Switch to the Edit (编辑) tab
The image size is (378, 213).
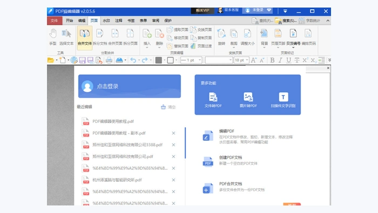click(x=82, y=20)
